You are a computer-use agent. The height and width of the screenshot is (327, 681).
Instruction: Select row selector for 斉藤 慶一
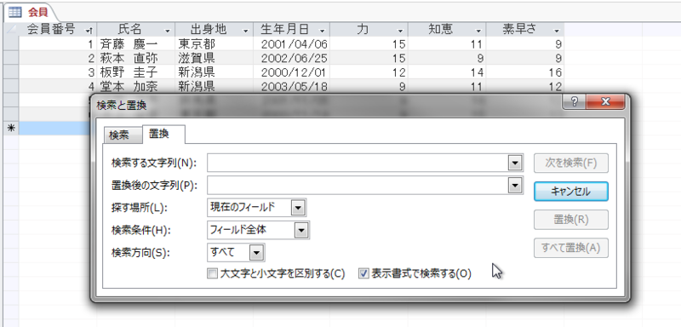click(x=11, y=44)
